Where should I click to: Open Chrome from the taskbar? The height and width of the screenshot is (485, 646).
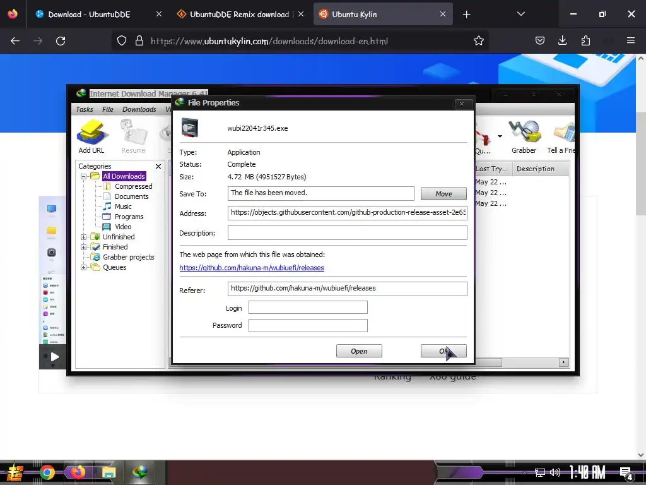47,472
